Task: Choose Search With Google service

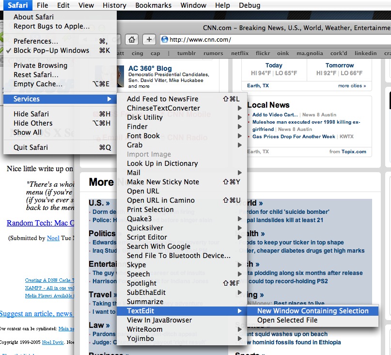Action: tap(182, 246)
